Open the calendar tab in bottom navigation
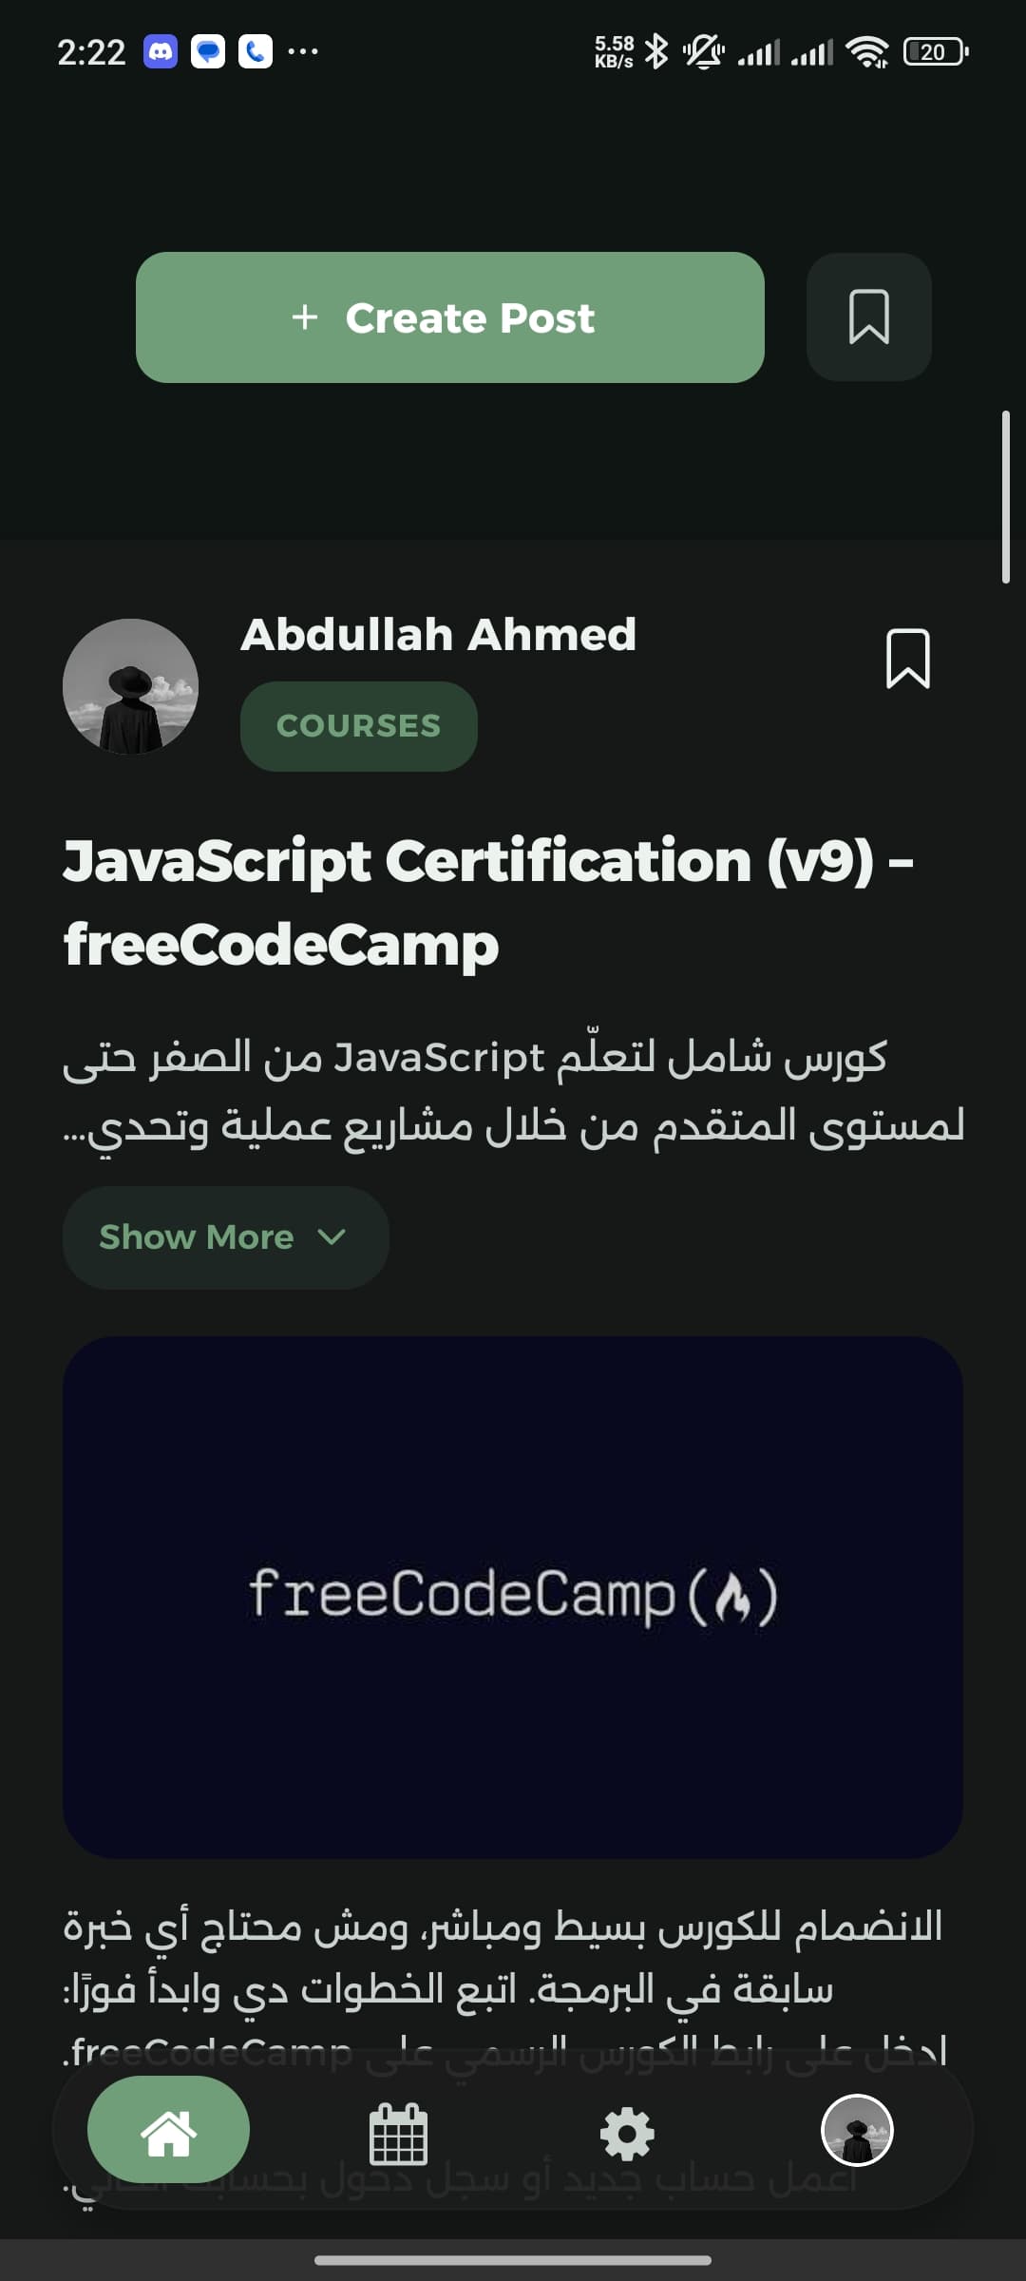Viewport: 1026px width, 2281px height. click(x=398, y=2135)
